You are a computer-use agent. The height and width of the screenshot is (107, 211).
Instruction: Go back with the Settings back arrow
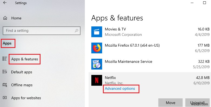(x=5, y=3)
